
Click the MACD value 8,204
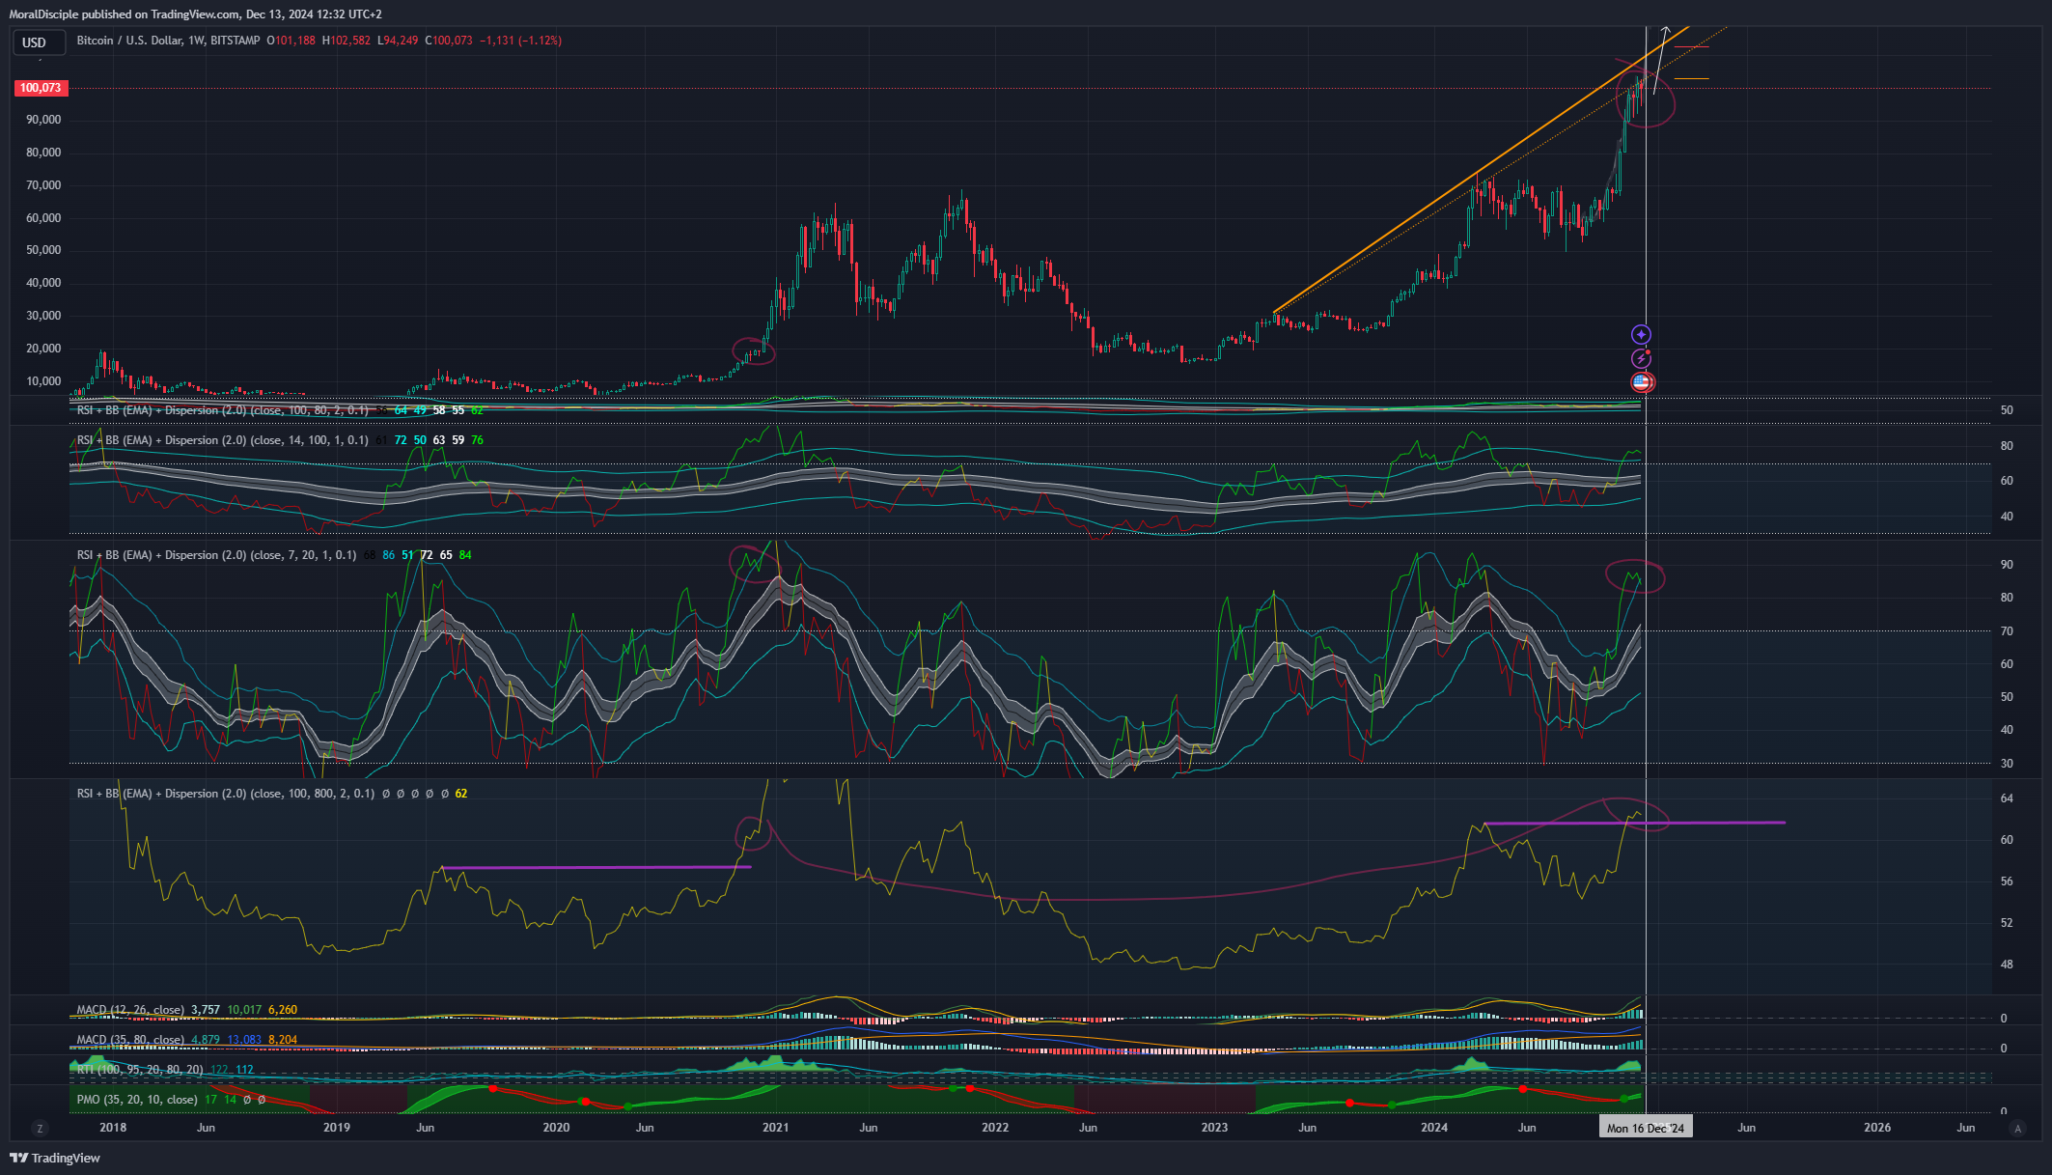[283, 1040]
